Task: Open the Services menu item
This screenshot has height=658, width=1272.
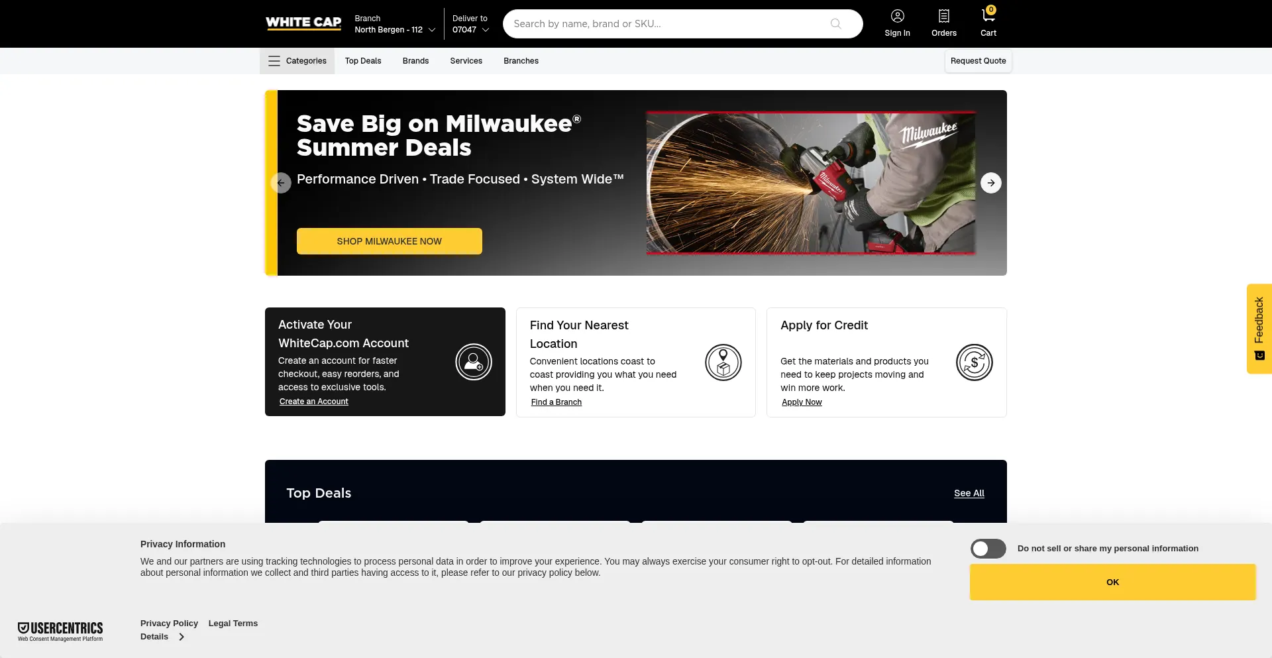Action: pos(466,61)
